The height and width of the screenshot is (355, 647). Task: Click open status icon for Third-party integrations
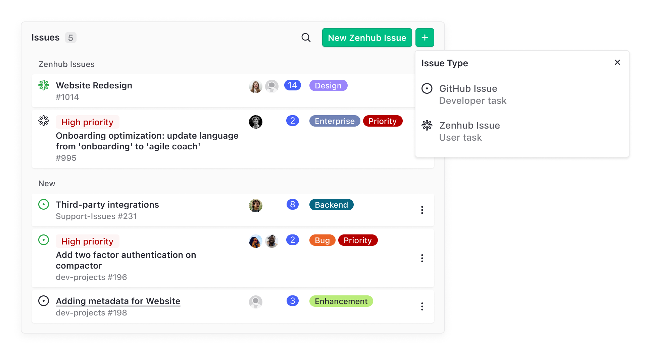point(44,204)
